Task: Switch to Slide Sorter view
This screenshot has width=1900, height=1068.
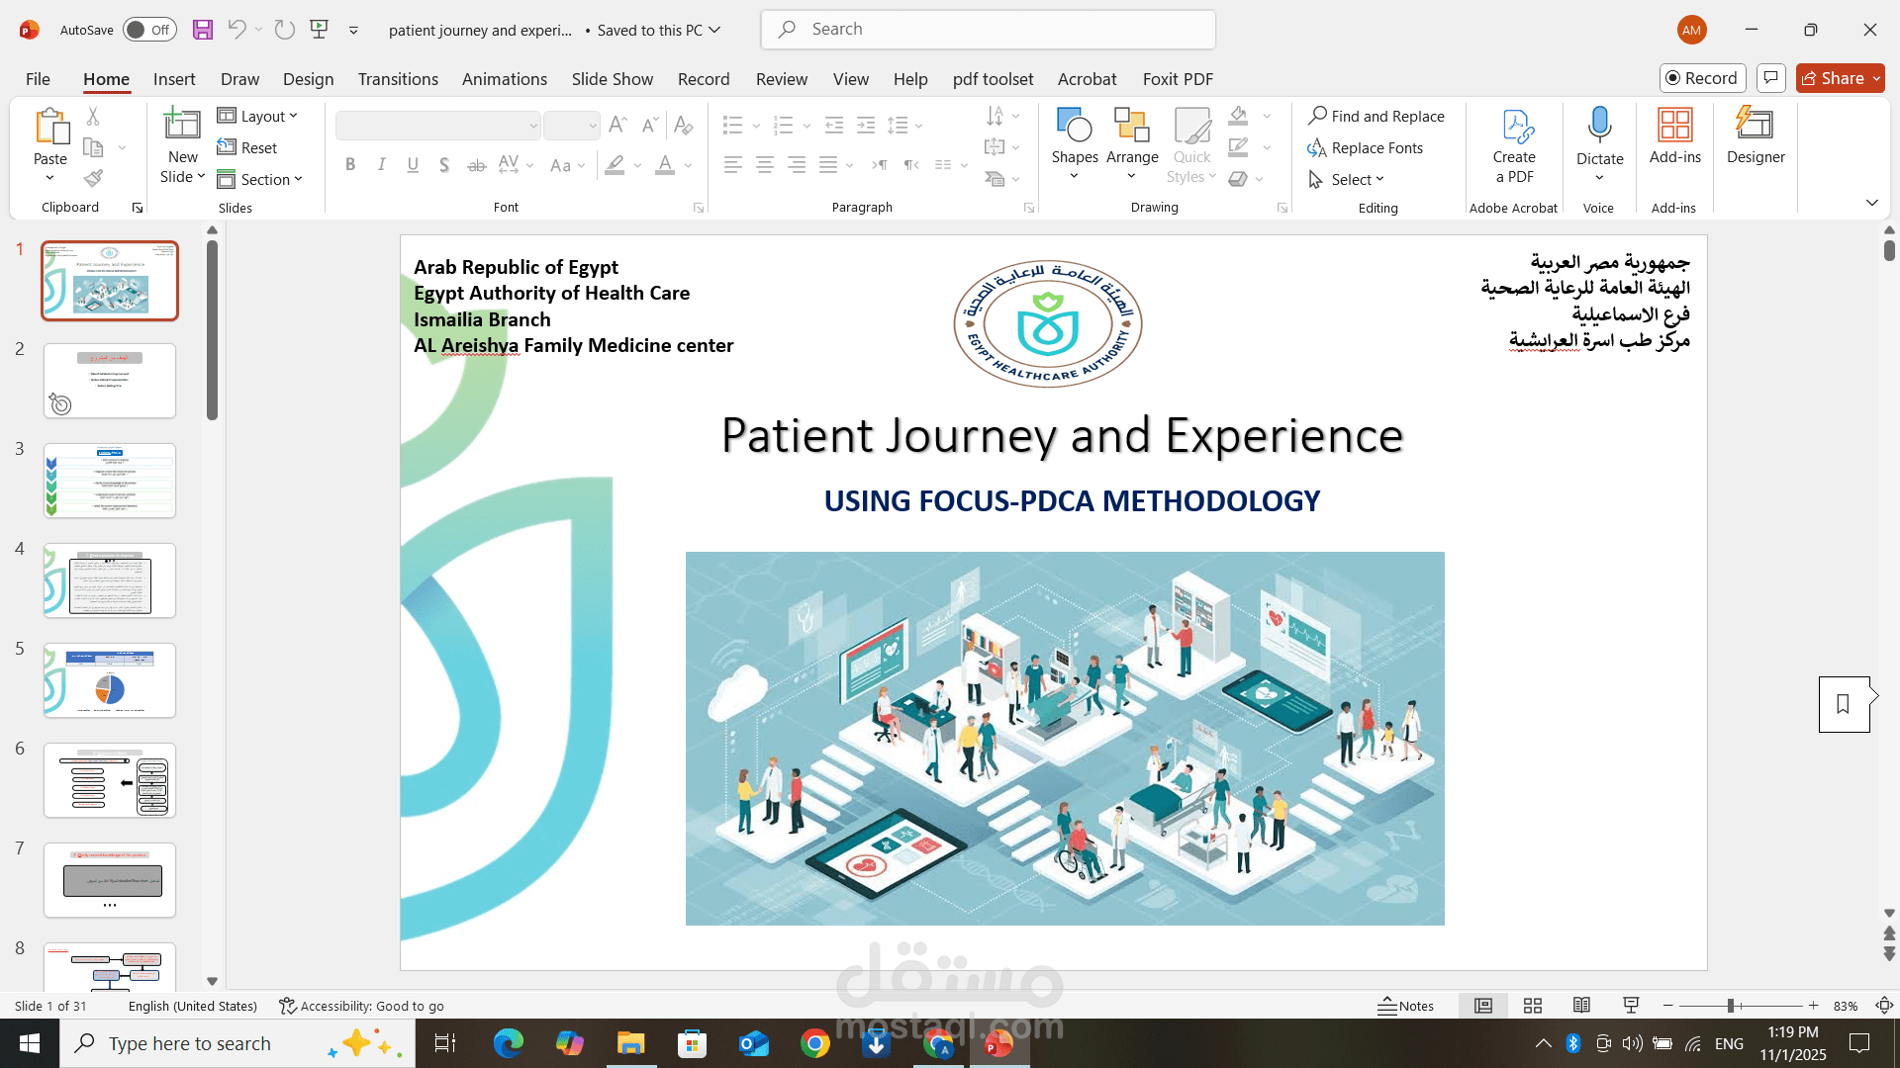Action: [1533, 1006]
